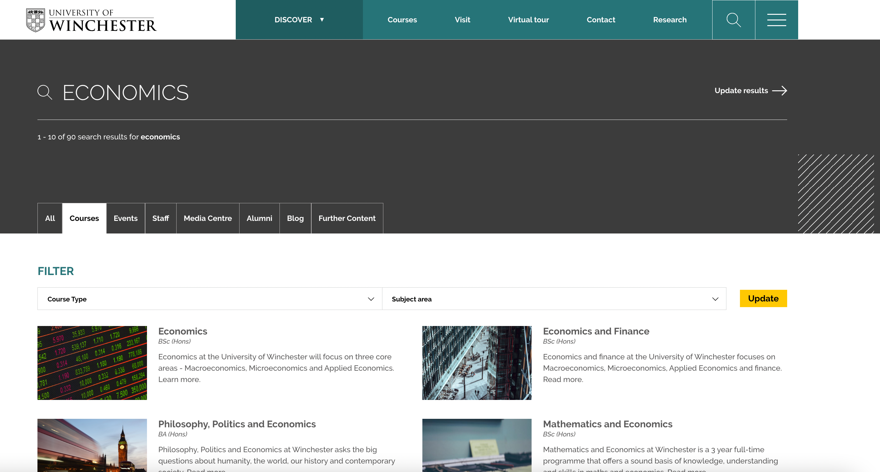880x472 pixels.
Task: Click the yellow Update button
Action: click(x=763, y=299)
